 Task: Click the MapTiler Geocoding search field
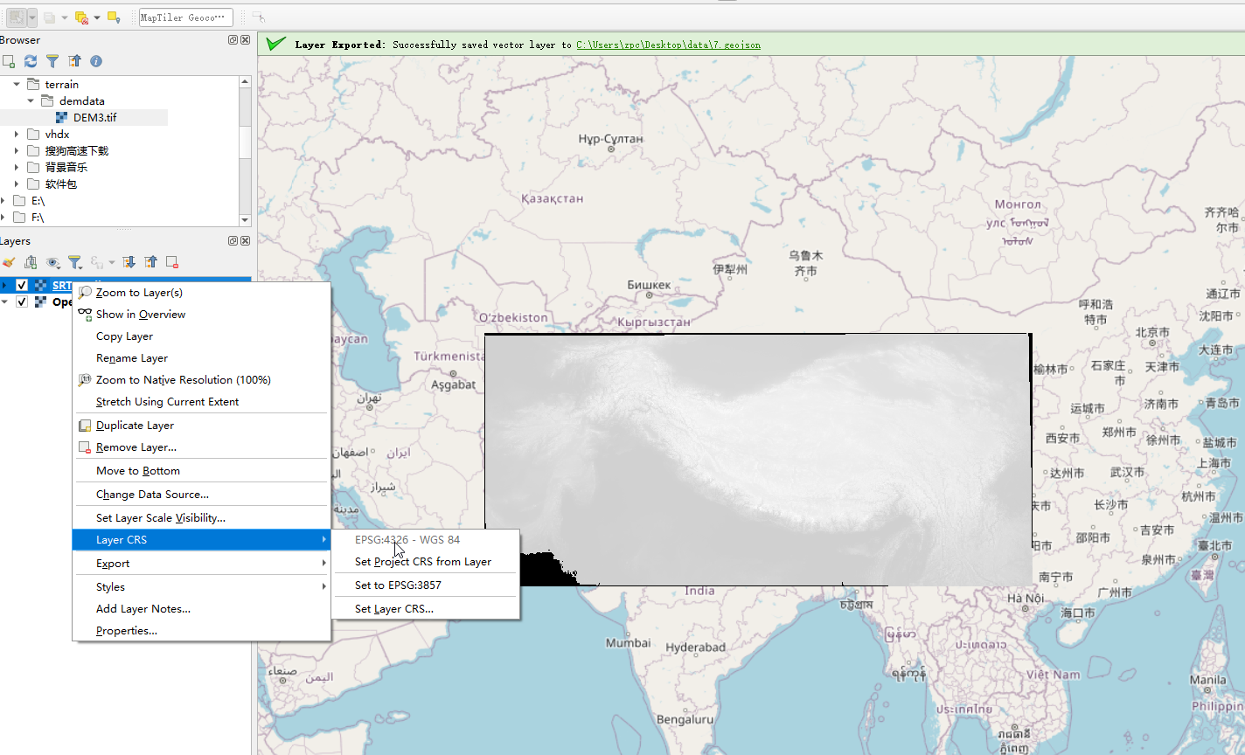pos(186,17)
